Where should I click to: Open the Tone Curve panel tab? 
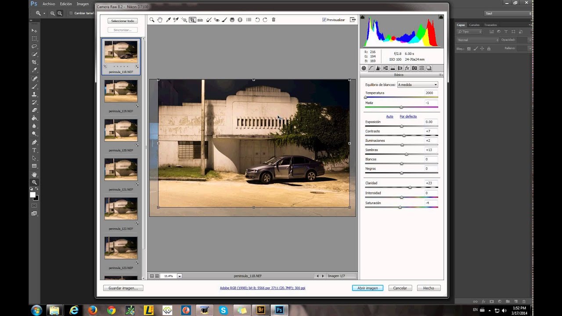[x=371, y=68]
